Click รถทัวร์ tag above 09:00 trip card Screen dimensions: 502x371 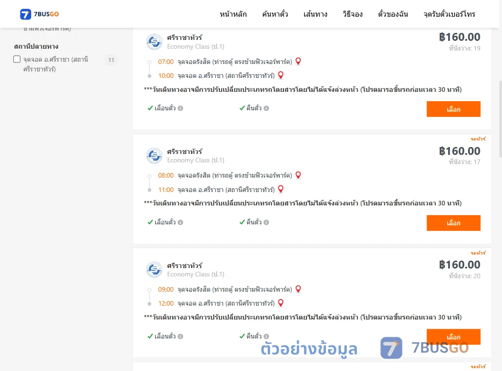pyautogui.click(x=478, y=253)
